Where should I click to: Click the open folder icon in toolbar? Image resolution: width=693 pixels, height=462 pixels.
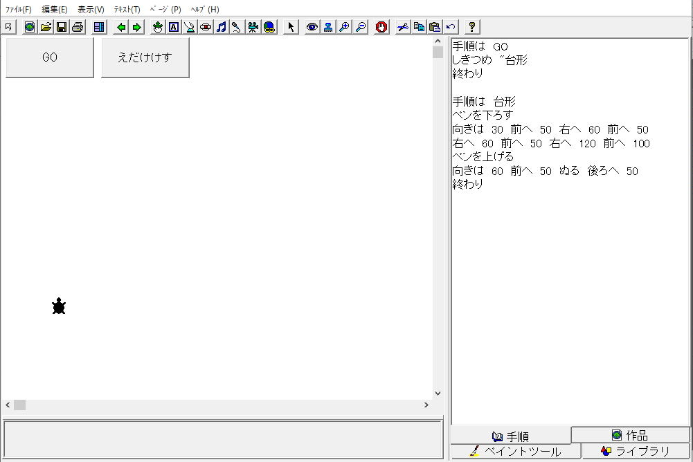pos(46,27)
